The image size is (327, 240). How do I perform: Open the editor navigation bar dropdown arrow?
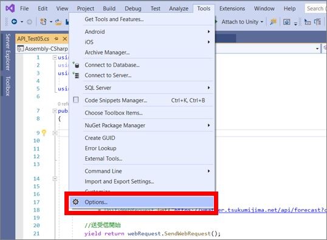[x=317, y=48]
